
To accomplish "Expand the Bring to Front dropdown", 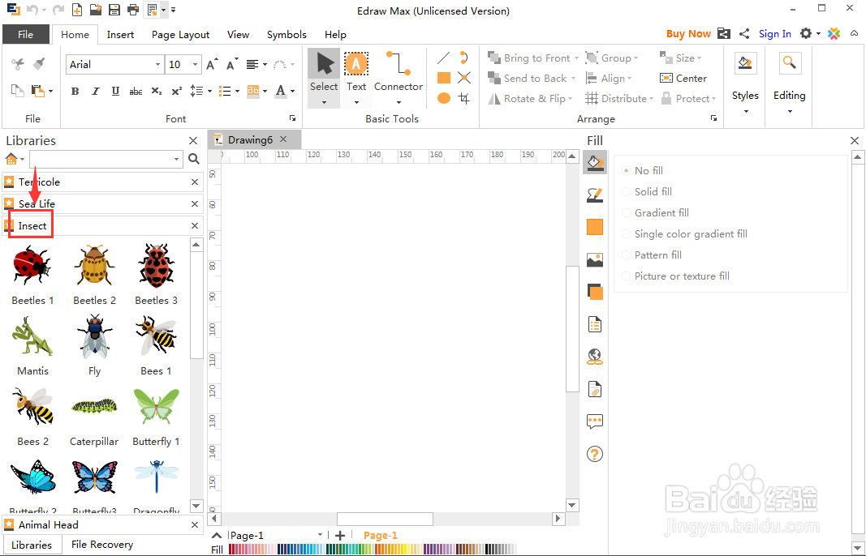I will [576, 58].
